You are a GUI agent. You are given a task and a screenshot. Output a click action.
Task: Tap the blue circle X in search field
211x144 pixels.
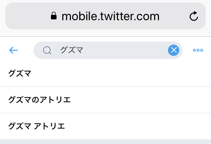coord(174,50)
